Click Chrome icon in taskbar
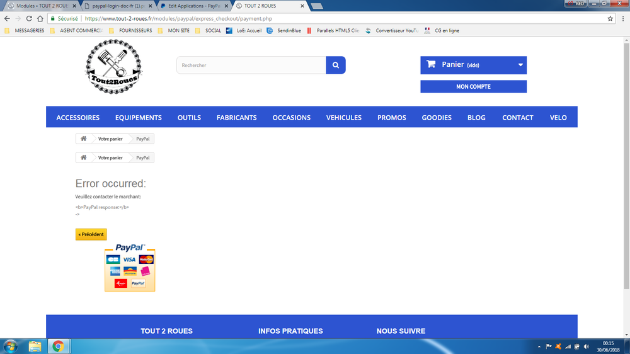This screenshot has width=630, height=354. tap(58, 346)
